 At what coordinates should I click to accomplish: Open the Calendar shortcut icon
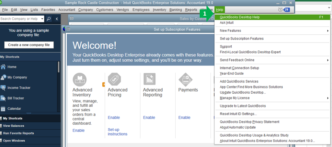[x=3, y=109]
